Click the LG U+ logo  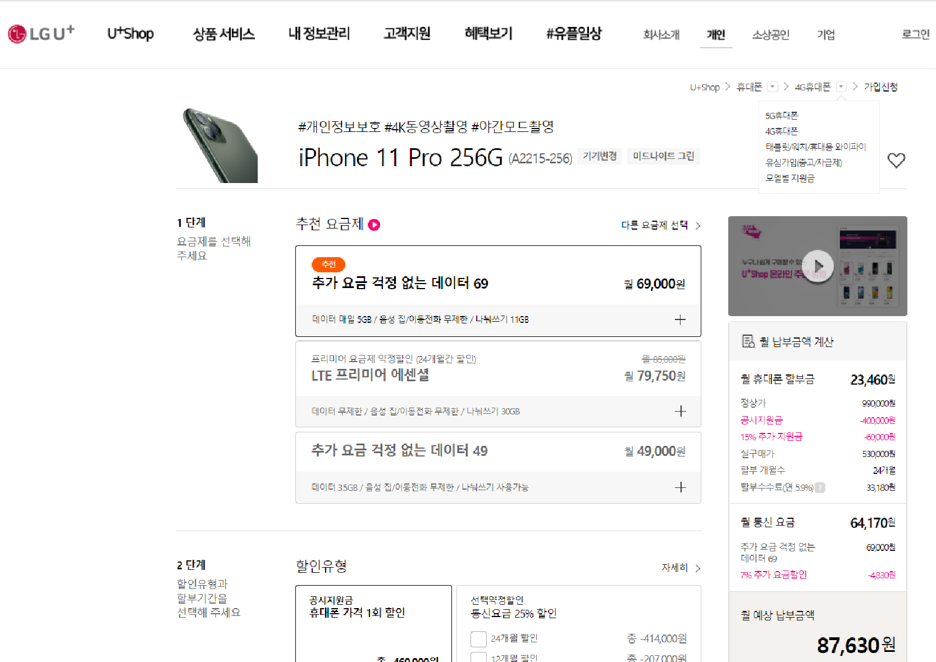click(41, 34)
